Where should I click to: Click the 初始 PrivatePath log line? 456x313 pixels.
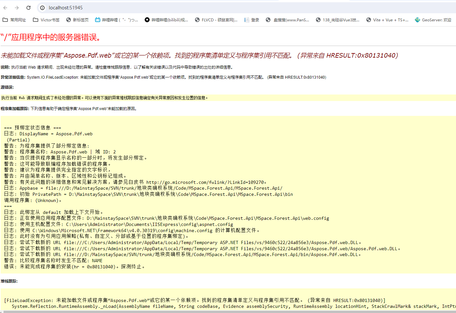pyautogui.click(x=148, y=194)
